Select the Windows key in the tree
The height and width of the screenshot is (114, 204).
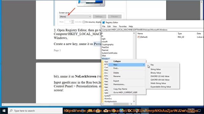pos(106,59)
